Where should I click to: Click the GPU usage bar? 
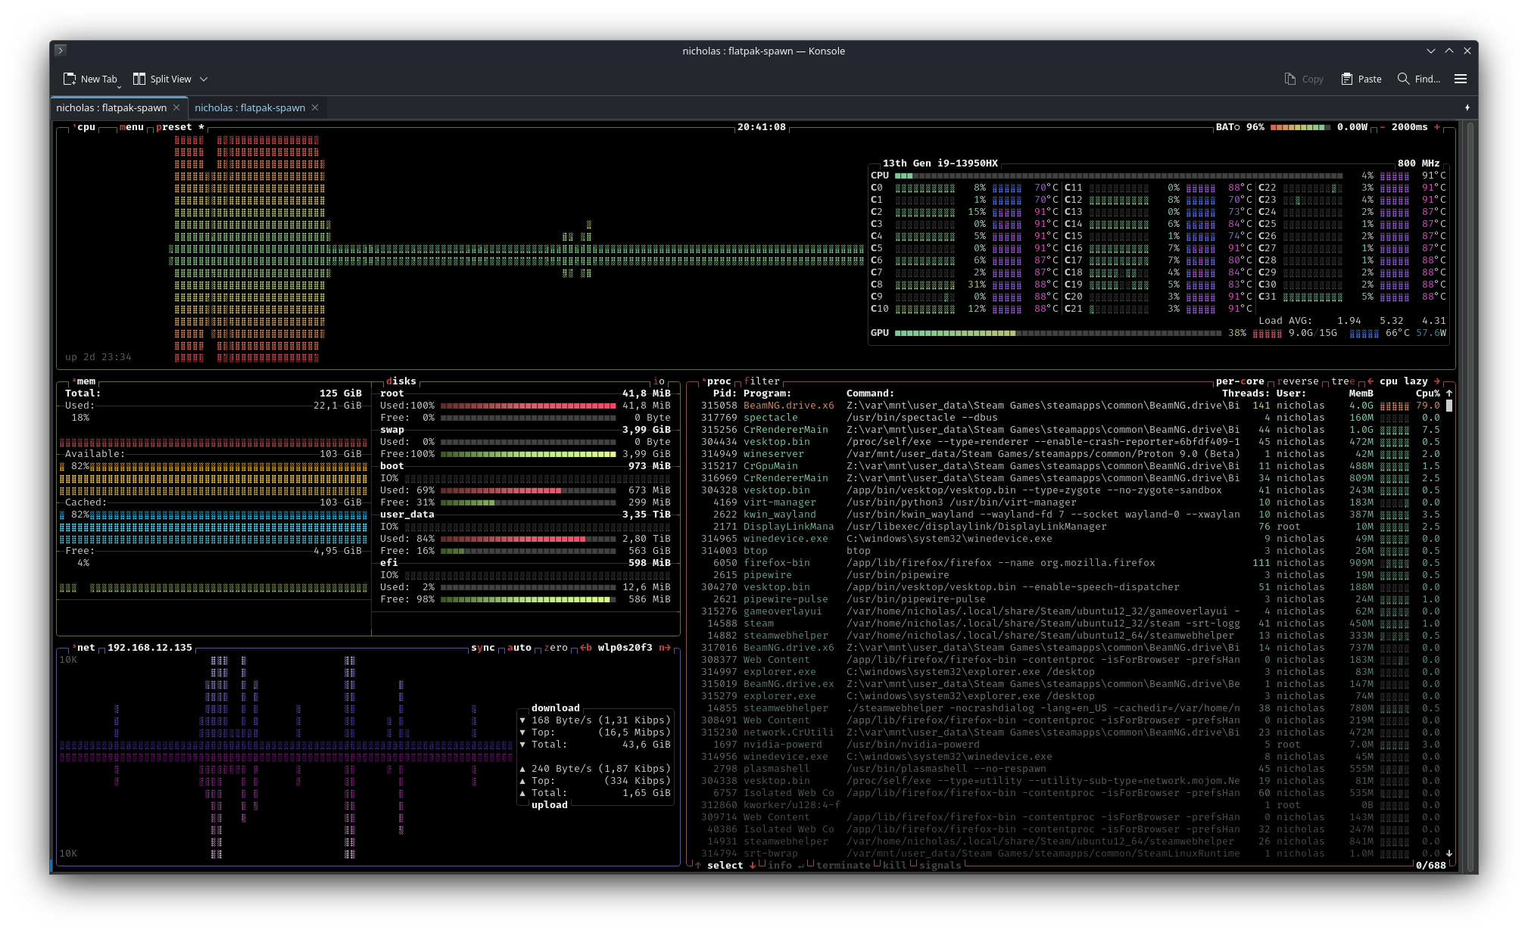coord(1059,333)
